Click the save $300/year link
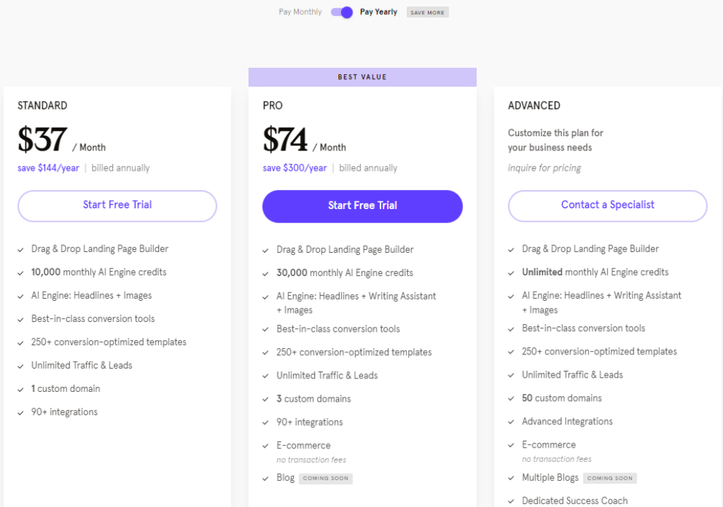 294,167
